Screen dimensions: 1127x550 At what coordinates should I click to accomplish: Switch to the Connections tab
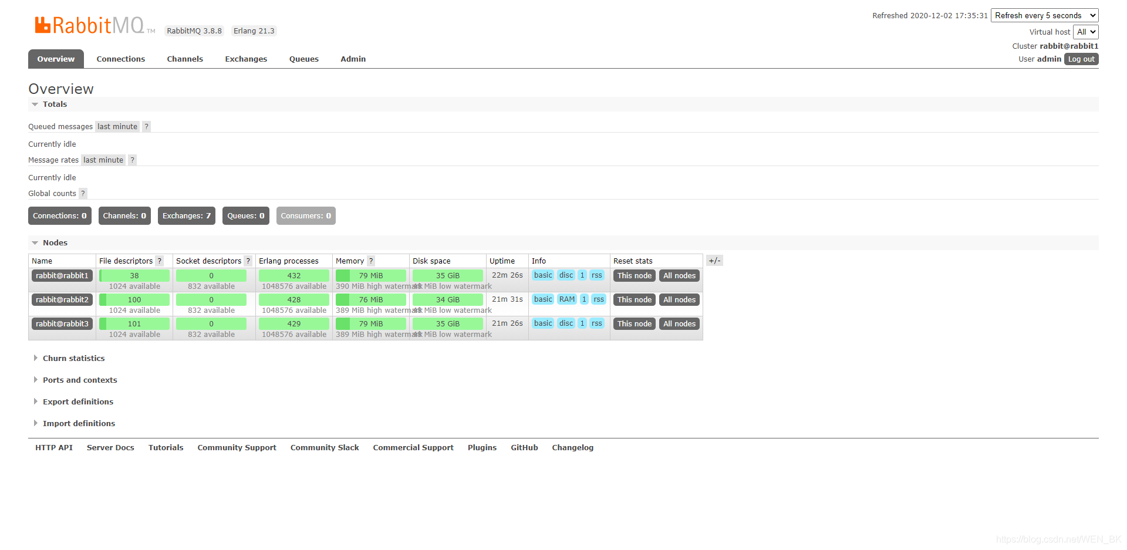pyautogui.click(x=121, y=59)
